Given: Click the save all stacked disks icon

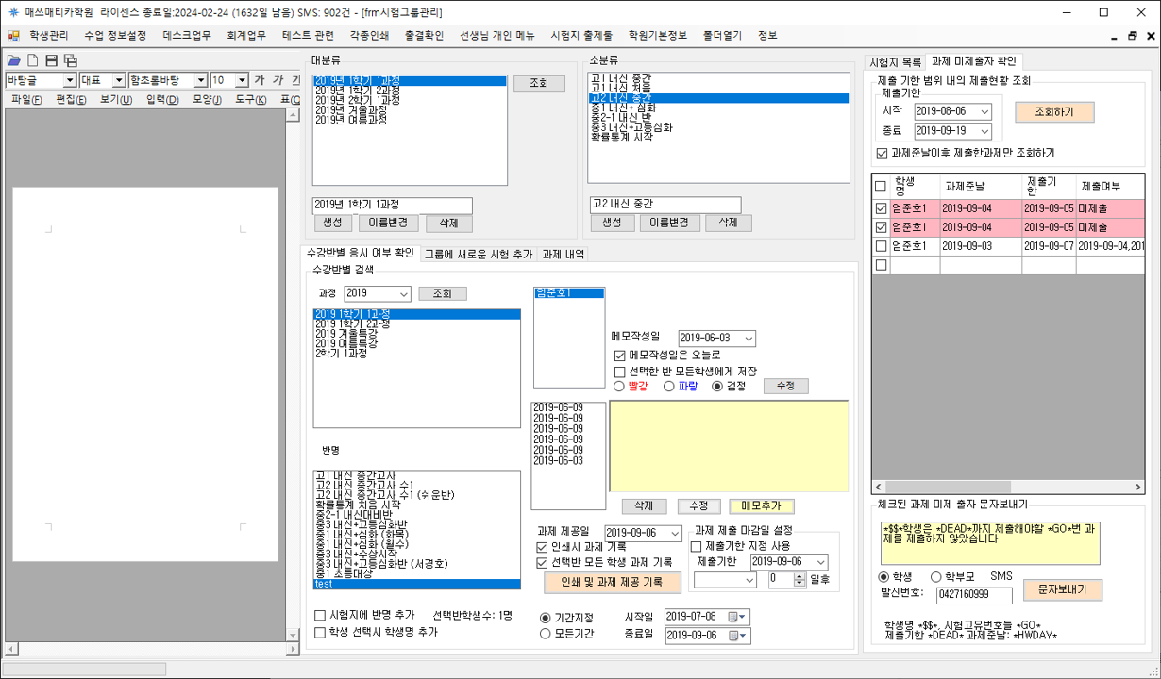Looking at the screenshot, I should click(x=71, y=60).
